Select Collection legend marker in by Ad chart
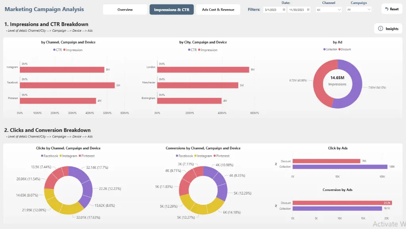The height and width of the screenshot is (229, 406). (x=324, y=50)
